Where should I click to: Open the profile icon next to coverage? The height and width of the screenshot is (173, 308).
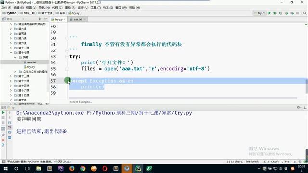point(286,13)
